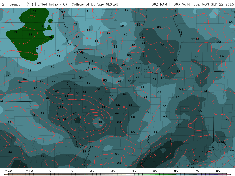
Task: Click the 0 label on the color scale
Action: tap(50, 171)
